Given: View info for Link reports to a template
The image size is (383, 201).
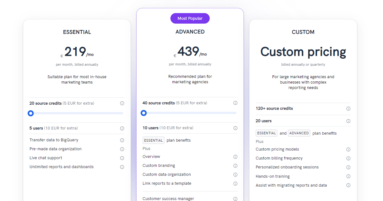Looking at the screenshot, I should 235,183.
